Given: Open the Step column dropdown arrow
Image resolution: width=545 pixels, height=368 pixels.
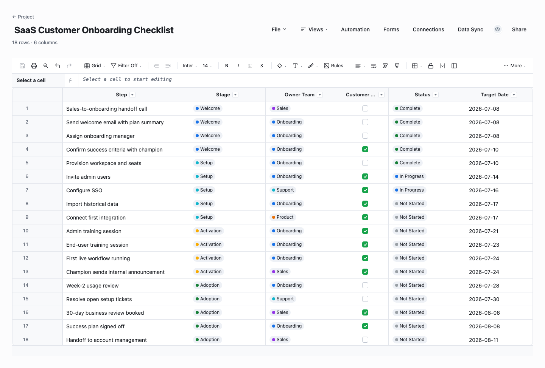Looking at the screenshot, I should (x=132, y=95).
